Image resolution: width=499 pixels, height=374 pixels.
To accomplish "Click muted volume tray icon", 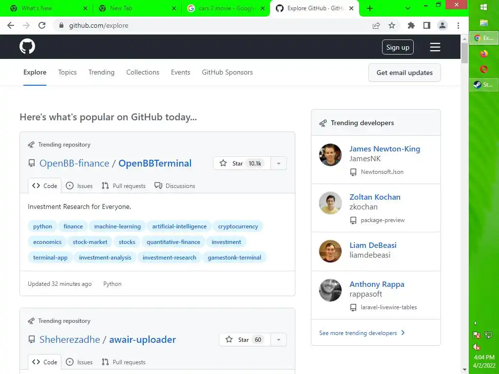I will [477, 347].
